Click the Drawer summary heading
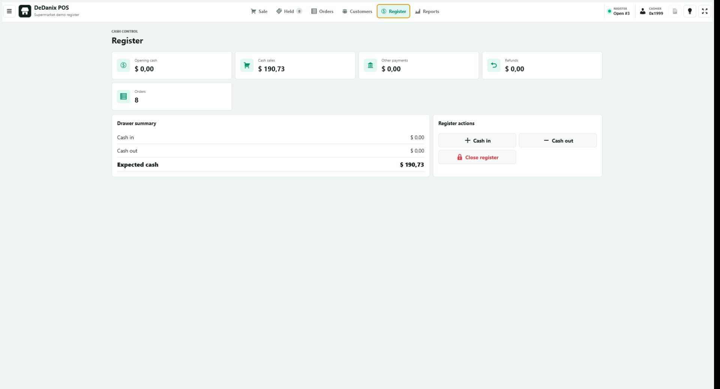The image size is (720, 389). [x=136, y=123]
